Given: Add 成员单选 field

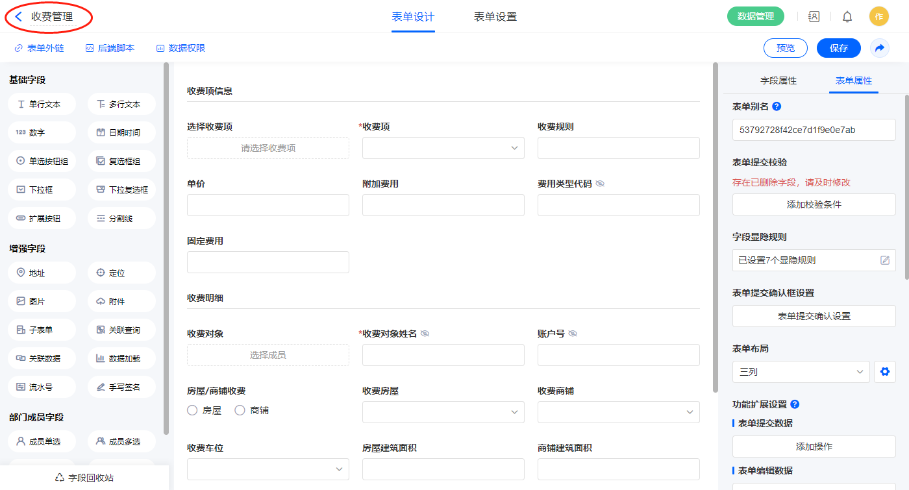Looking at the screenshot, I should click(42, 441).
